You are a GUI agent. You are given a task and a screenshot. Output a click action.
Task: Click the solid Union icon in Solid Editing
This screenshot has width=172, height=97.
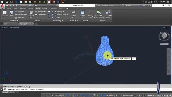tap(49, 11)
